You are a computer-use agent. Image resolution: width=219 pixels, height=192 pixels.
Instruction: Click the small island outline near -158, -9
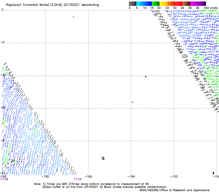[103, 158]
